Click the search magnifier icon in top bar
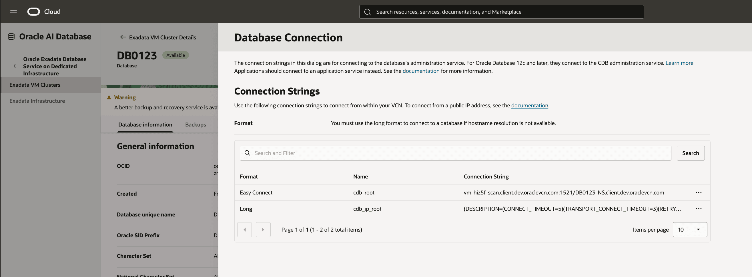Screen dimensions: 752x277 point(368,12)
